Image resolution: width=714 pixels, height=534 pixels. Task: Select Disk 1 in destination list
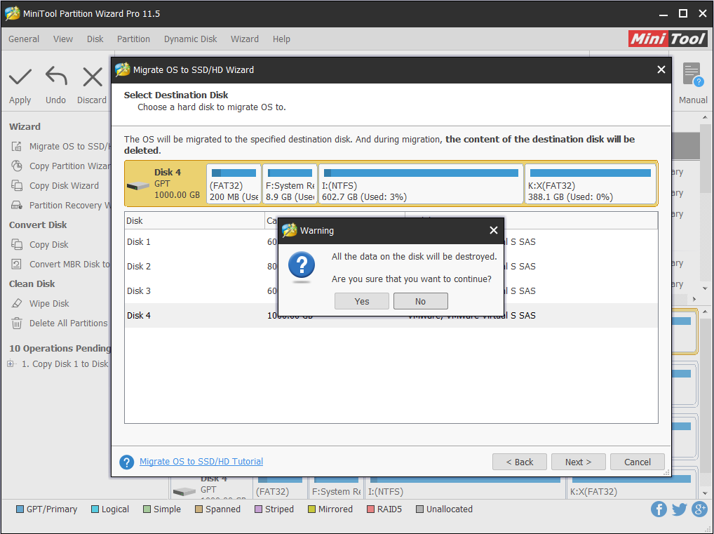(391, 242)
